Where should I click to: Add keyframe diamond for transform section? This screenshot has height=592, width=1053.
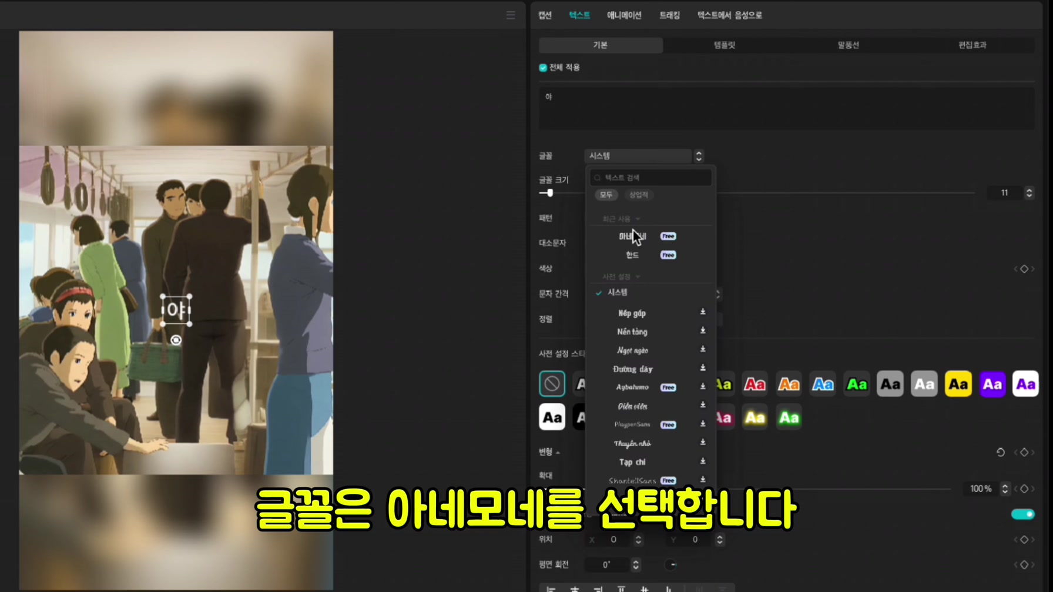tap(1024, 452)
